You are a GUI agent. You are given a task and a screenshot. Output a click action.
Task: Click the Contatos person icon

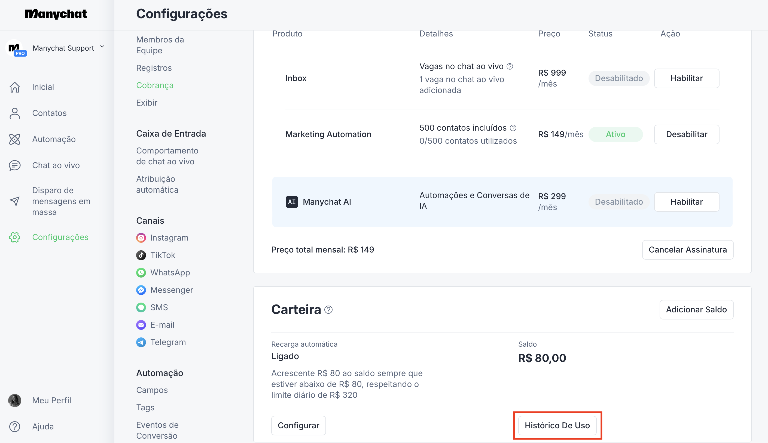click(x=15, y=113)
